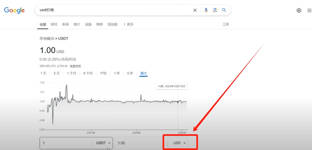The image size is (312, 150).
Task: Switch to the 短视频 tab
Action: pyautogui.click(x=113, y=24)
